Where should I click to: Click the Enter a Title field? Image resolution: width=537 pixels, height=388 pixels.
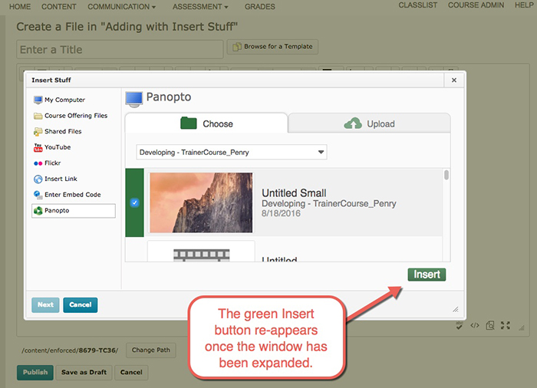(x=120, y=49)
